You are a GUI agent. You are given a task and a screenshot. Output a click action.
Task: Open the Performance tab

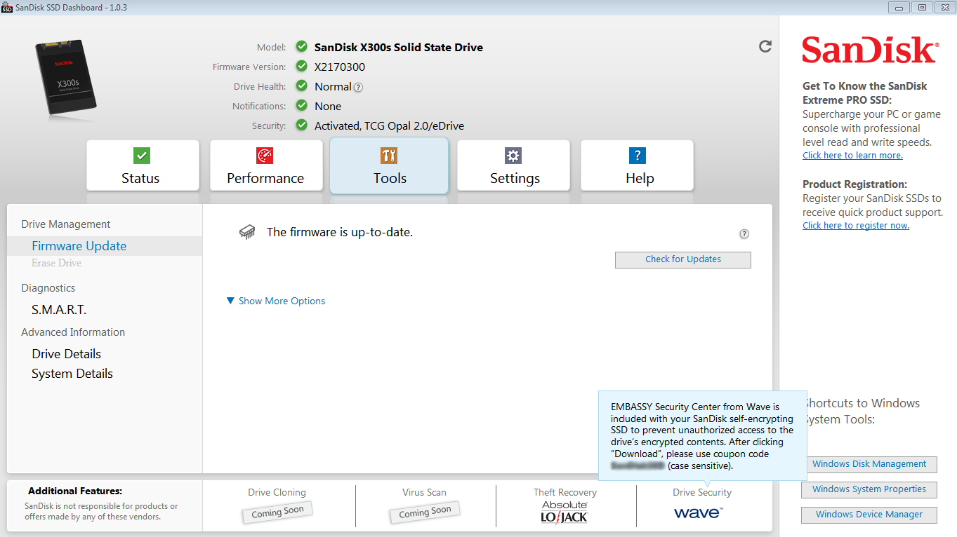[x=266, y=165]
